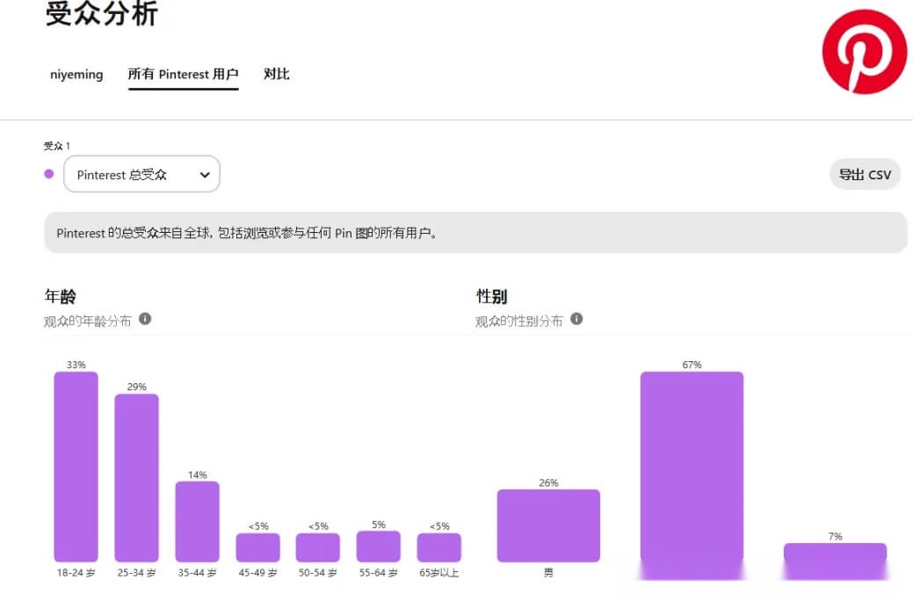913x602 pixels.
Task: Open the age distribution info icon
Action: point(145,319)
